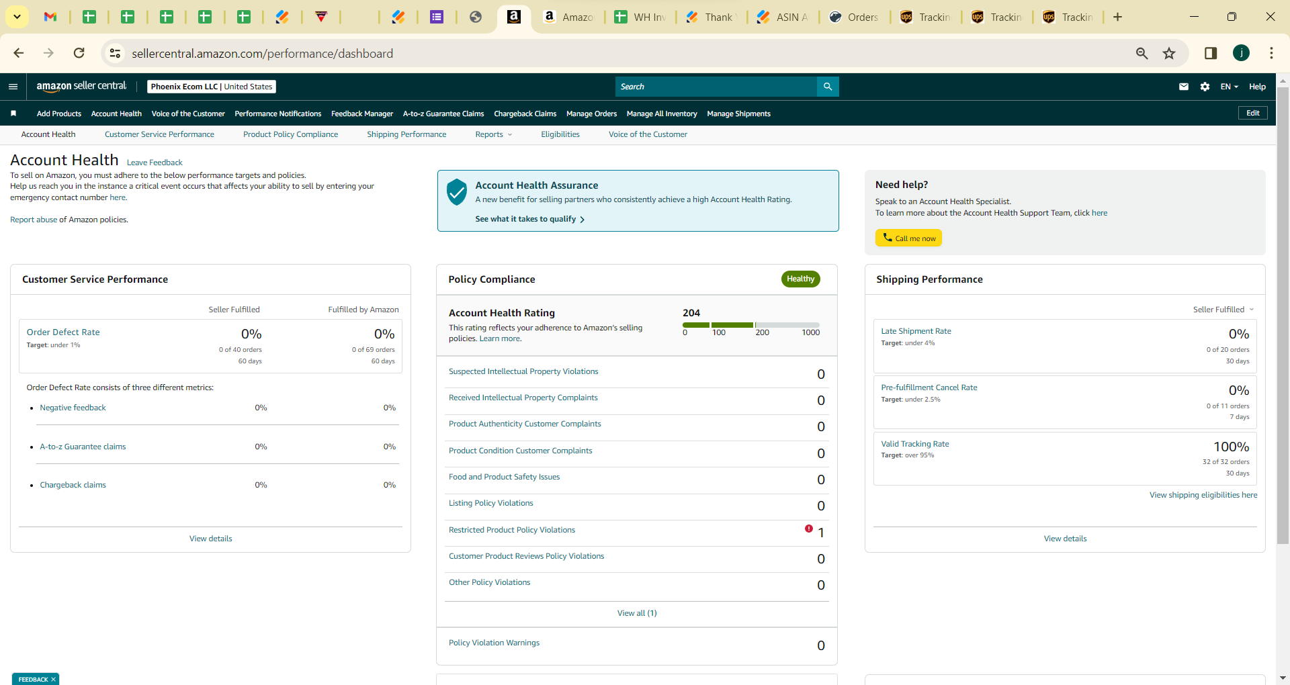Click the Report abuse link
This screenshot has height=685, width=1290.
[34, 220]
